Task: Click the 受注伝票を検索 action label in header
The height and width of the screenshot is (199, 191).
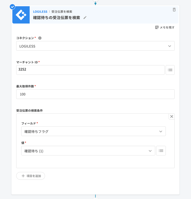Action: 62,12
